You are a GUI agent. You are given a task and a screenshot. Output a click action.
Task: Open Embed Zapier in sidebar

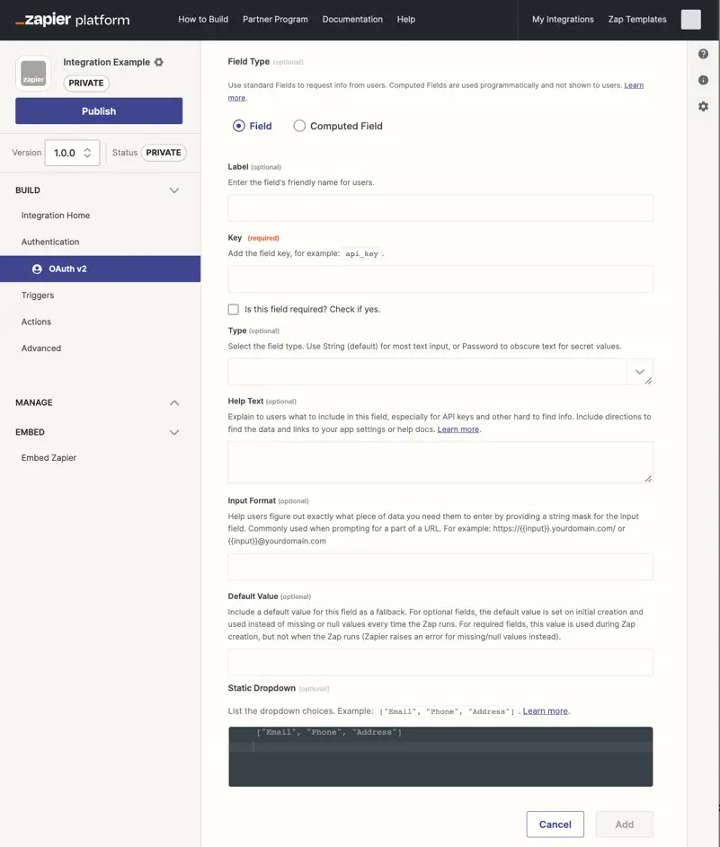[49, 458]
